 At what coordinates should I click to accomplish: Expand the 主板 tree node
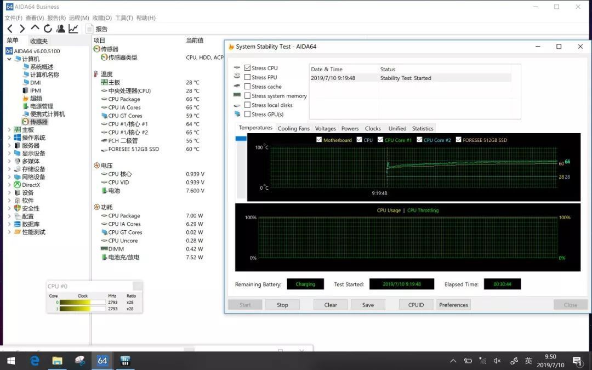9,130
